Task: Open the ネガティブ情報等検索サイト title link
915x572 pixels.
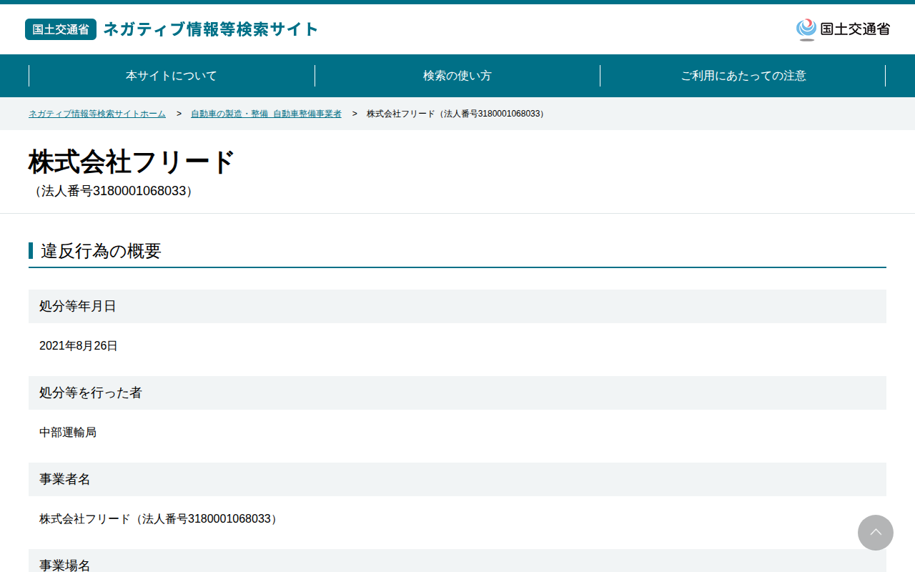Action: pyautogui.click(x=211, y=29)
